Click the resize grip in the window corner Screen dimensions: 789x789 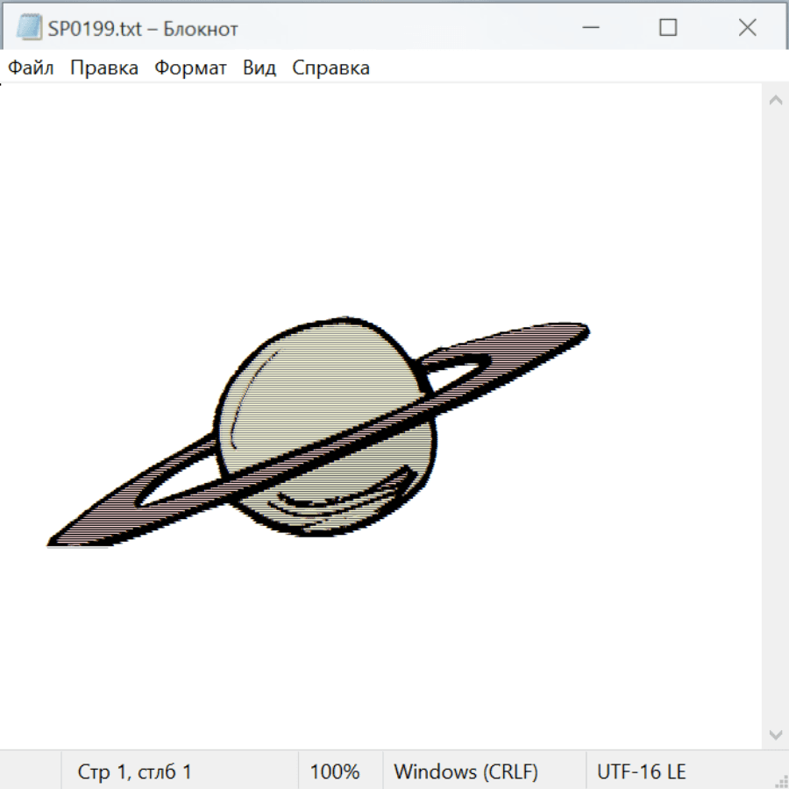tap(780, 780)
